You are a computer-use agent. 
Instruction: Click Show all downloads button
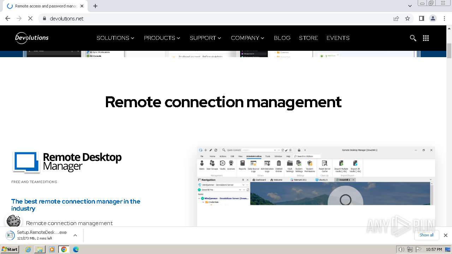click(426, 235)
